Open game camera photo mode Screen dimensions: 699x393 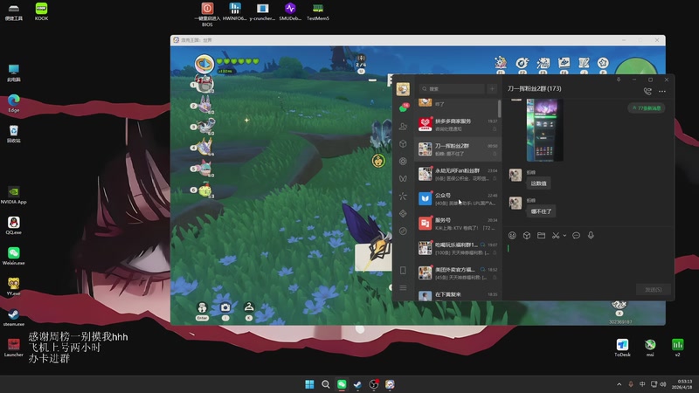225,307
